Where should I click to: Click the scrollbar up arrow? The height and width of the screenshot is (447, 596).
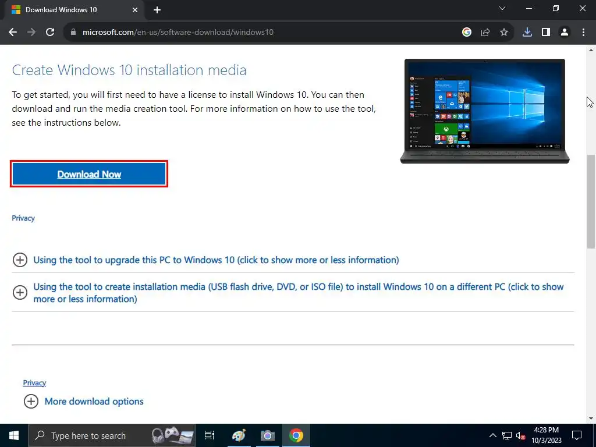(x=591, y=50)
